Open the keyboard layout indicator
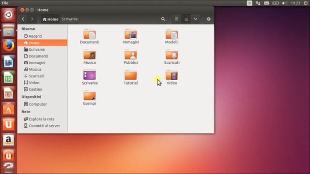The image size is (310, 174). click(249, 3)
